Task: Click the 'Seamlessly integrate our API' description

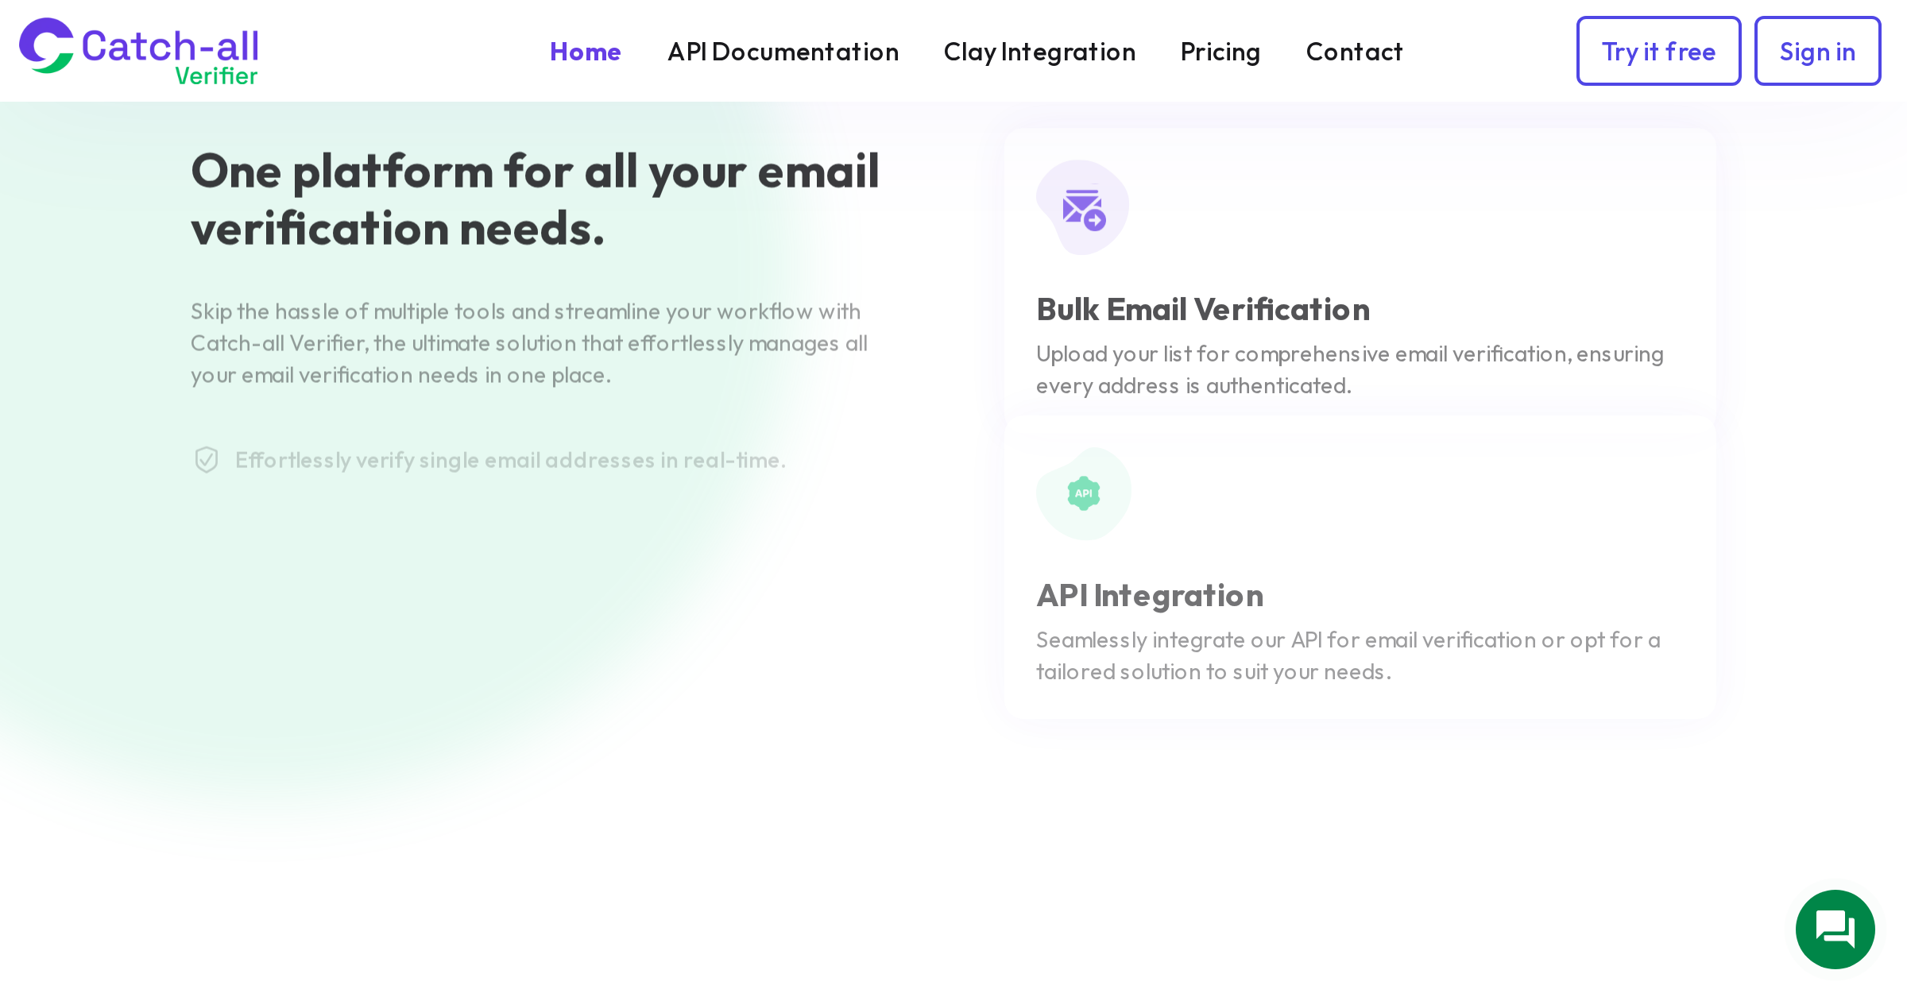Action: (1348, 655)
